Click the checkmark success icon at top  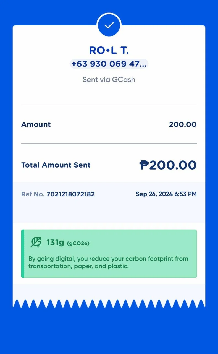[x=109, y=25]
